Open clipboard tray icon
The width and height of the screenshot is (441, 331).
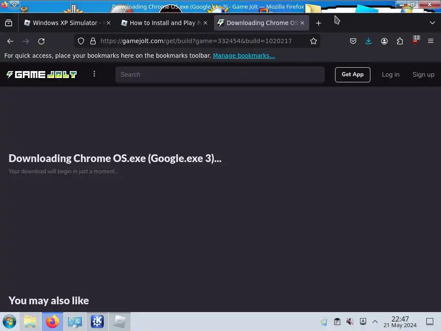tap(337, 322)
